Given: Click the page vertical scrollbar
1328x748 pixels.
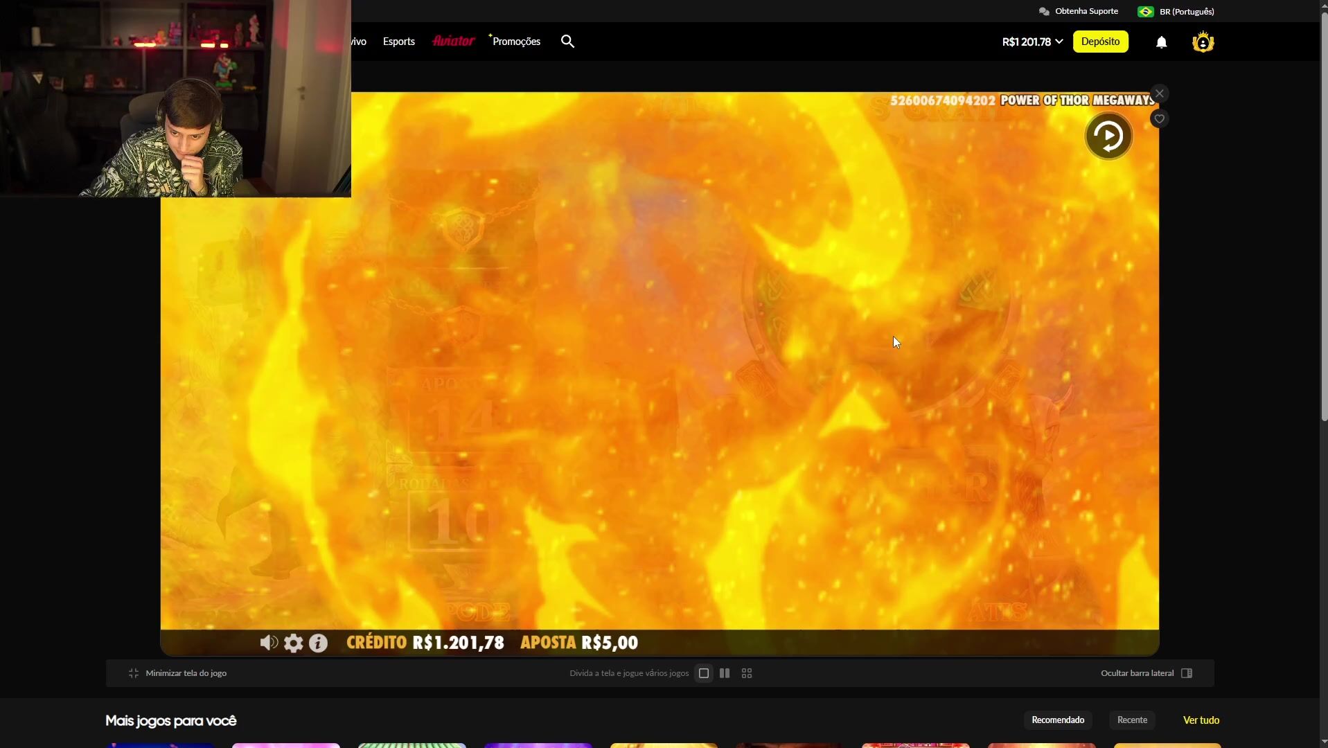Looking at the screenshot, I should click(x=1323, y=215).
